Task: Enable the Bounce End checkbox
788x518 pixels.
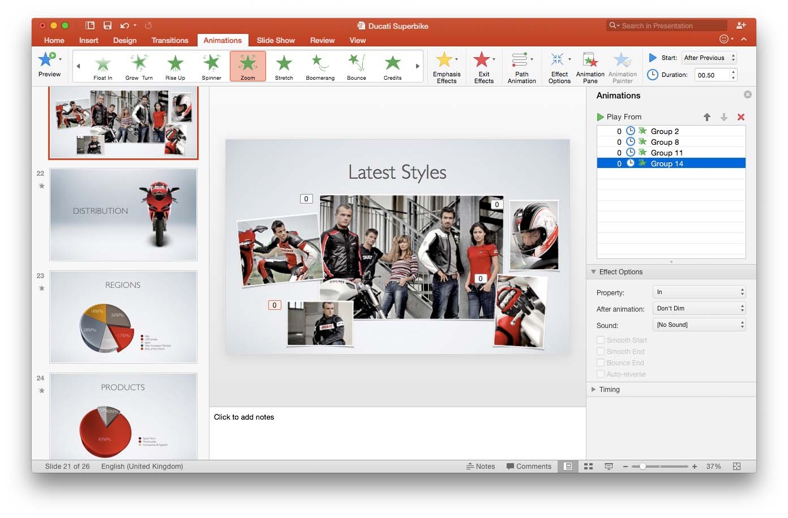Action: [x=601, y=362]
